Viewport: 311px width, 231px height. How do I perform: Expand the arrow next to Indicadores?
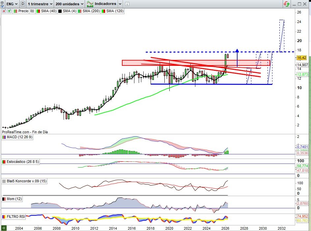[x=120, y=4]
